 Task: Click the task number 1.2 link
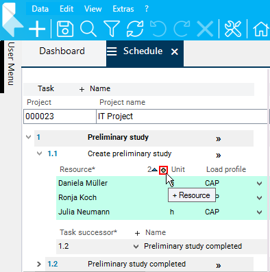point(53,264)
